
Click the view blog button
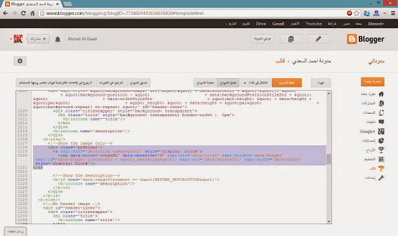[x=262, y=39]
